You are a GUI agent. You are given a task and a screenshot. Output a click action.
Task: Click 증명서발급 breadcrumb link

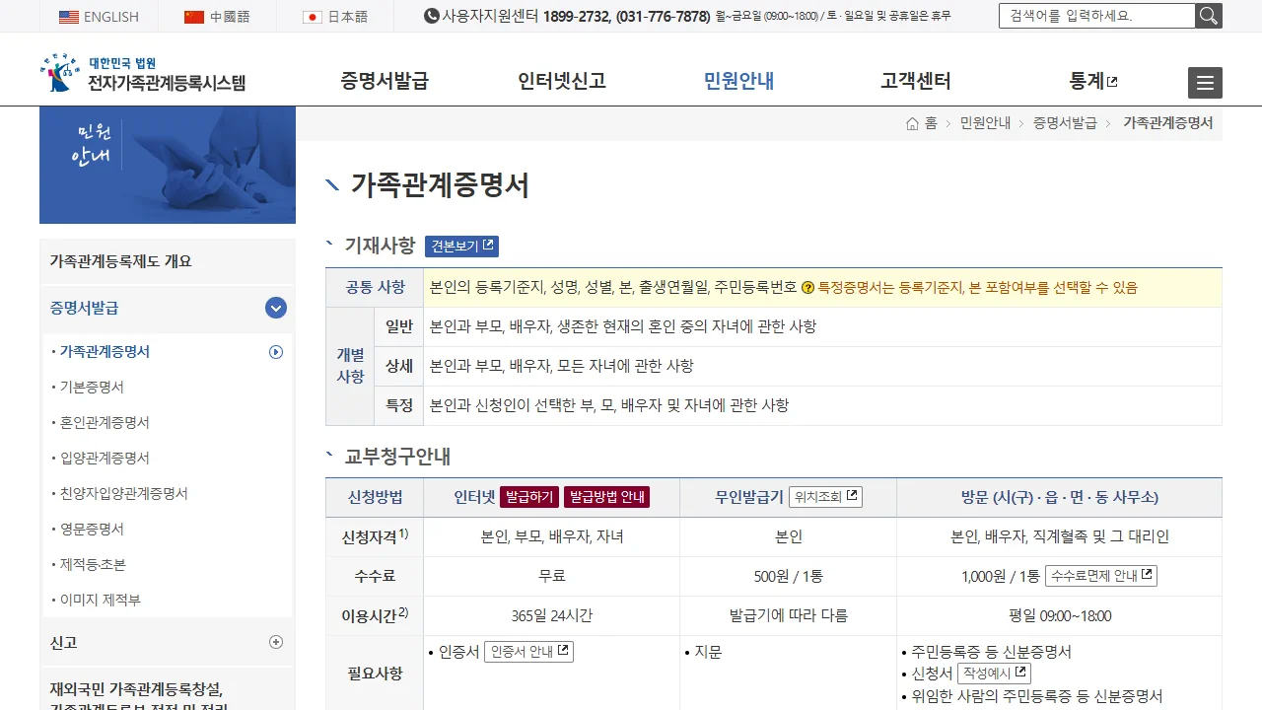click(1065, 123)
